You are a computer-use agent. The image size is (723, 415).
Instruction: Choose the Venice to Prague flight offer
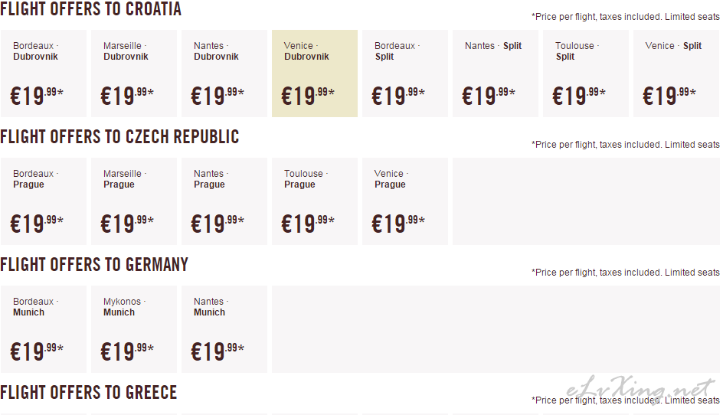405,201
